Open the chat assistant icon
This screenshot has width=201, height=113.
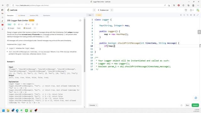(x=196, y=98)
